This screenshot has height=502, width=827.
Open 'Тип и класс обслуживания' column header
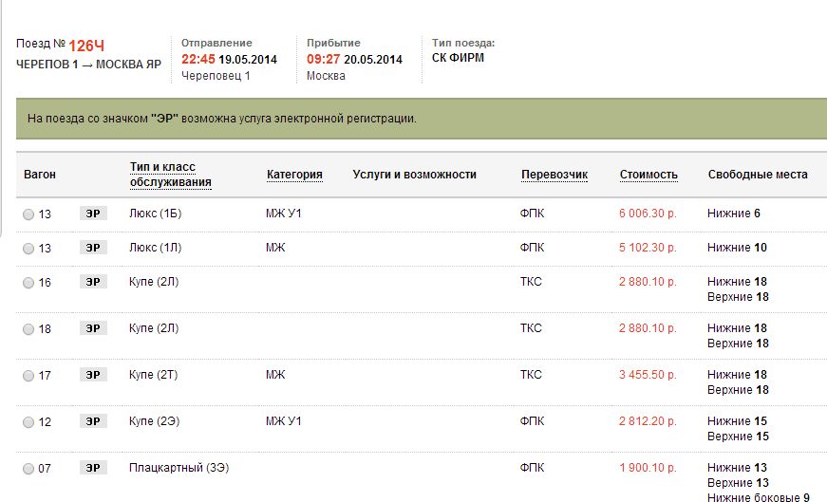pyautogui.click(x=170, y=175)
